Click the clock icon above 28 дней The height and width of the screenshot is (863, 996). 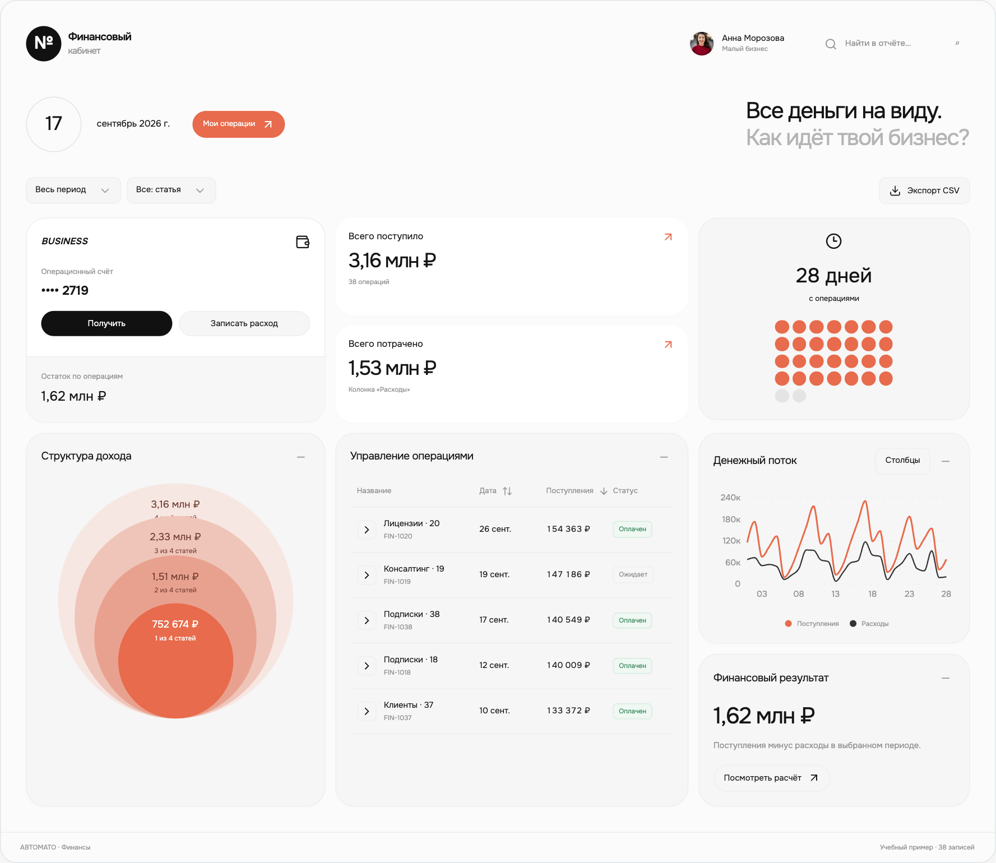(x=833, y=241)
